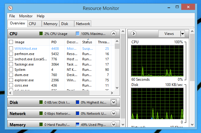
Task: Select the Overview tab
Action: (x=17, y=23)
